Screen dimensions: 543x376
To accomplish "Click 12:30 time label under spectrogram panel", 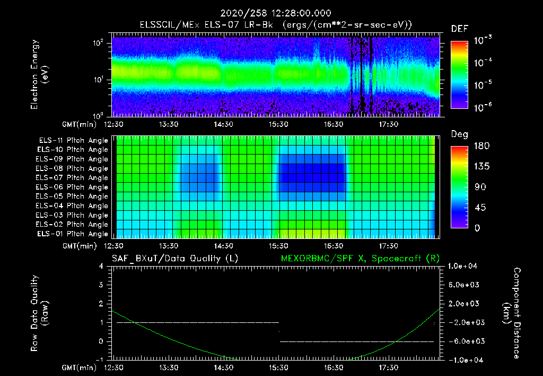I will pyautogui.click(x=113, y=124).
